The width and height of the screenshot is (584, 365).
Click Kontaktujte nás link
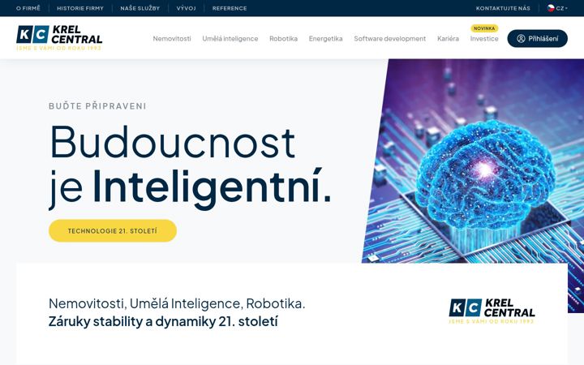(x=503, y=8)
